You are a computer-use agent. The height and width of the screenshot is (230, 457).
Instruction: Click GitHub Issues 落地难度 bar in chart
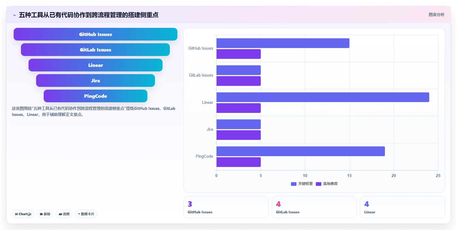[x=239, y=54]
